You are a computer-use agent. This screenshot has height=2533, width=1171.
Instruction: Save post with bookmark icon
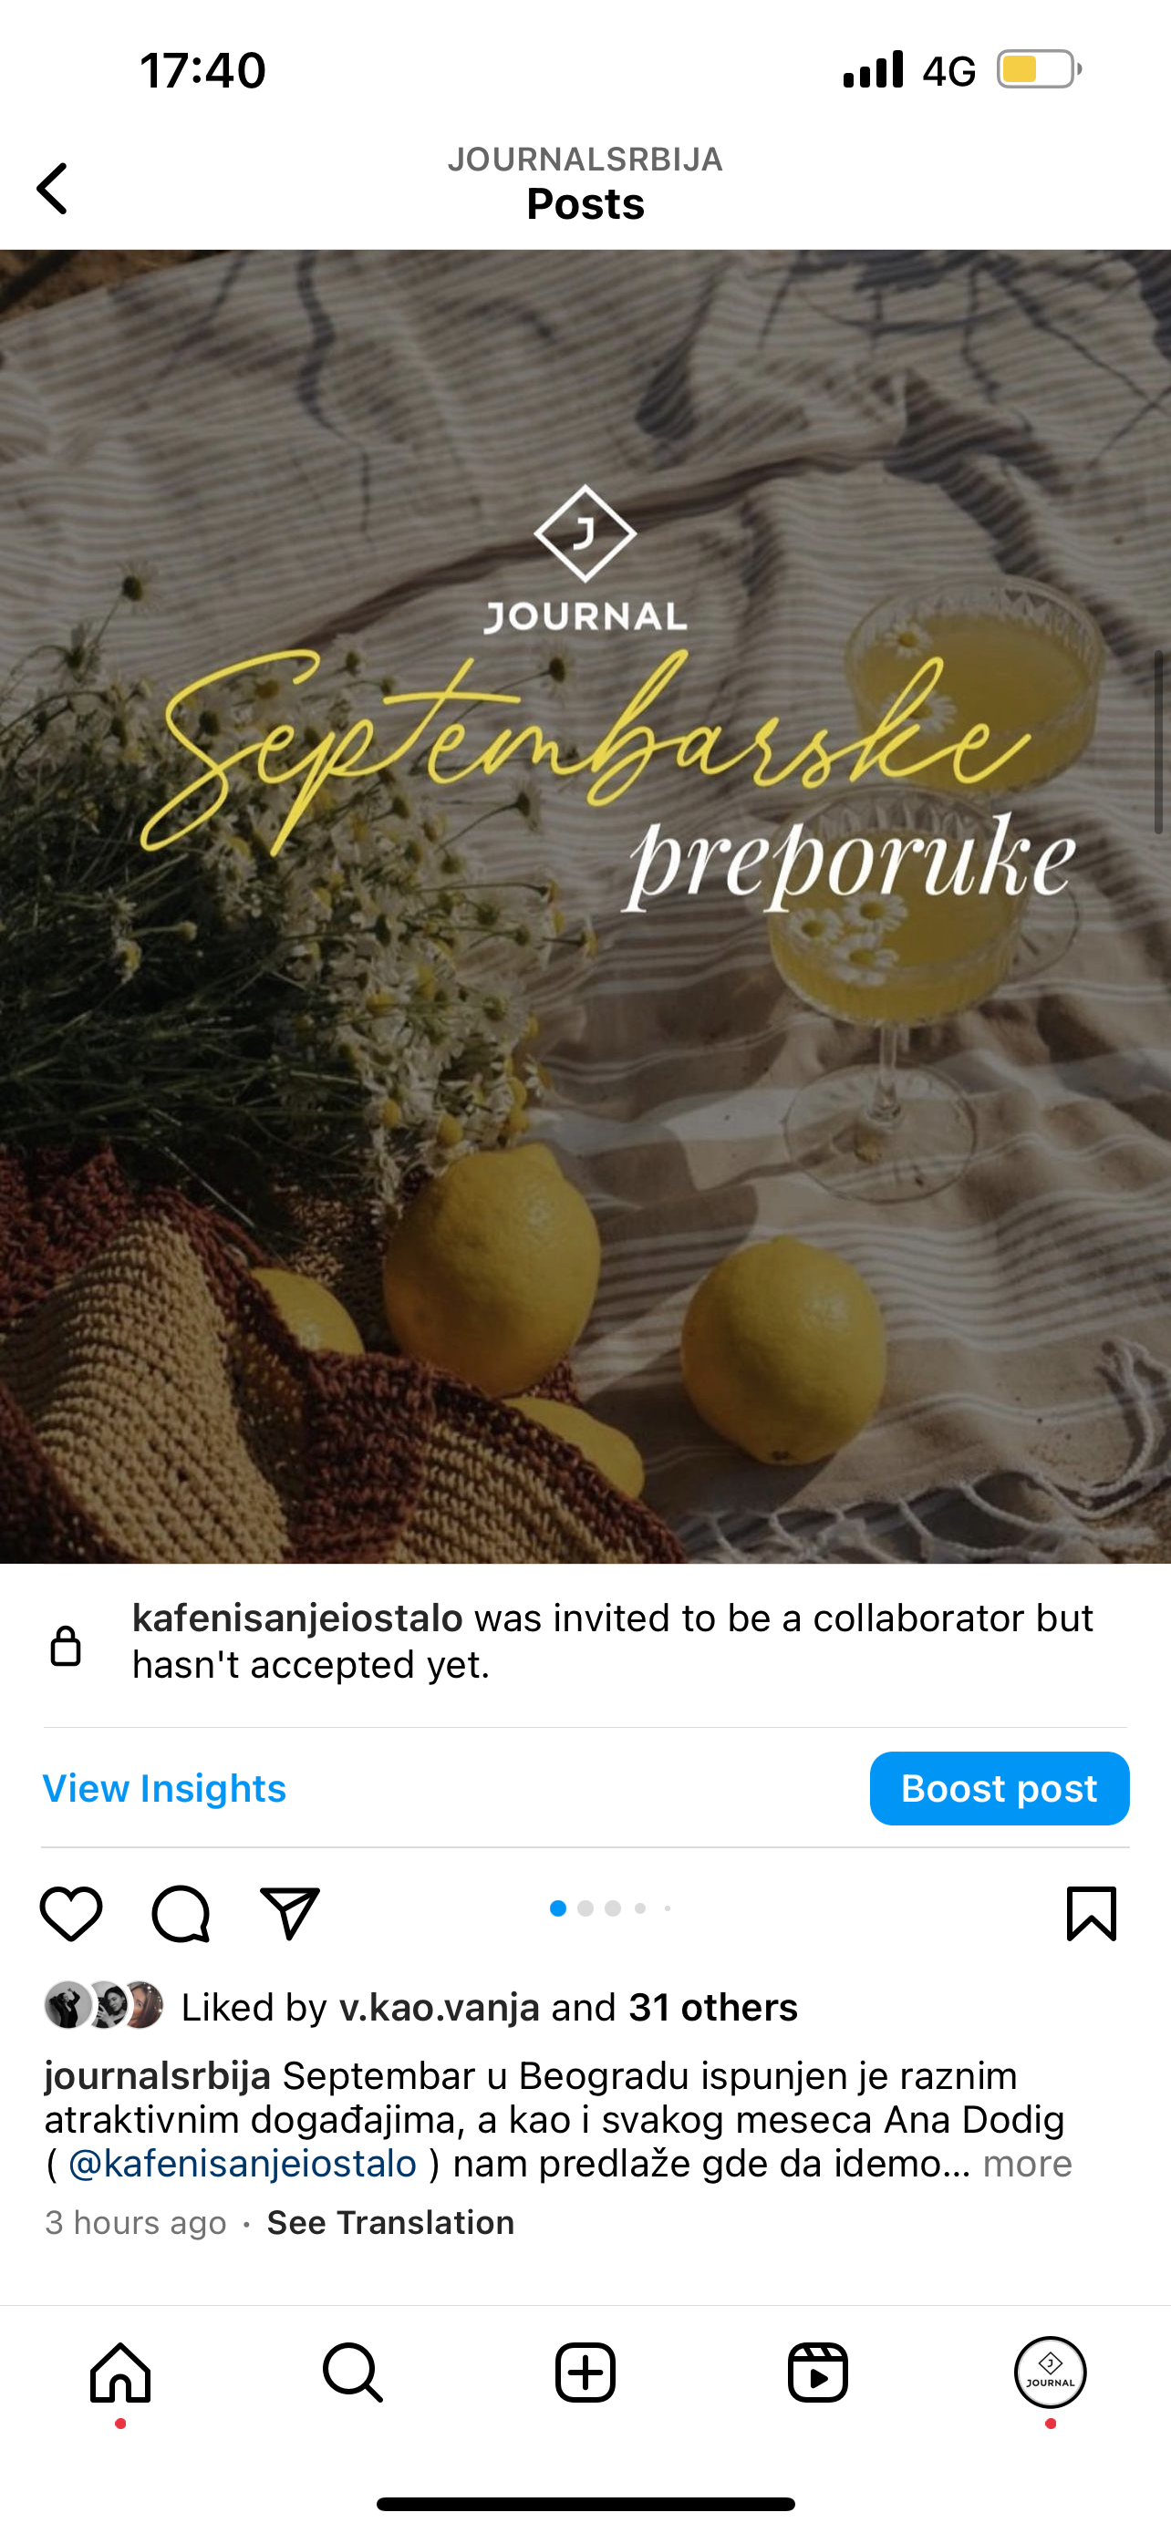[x=1092, y=1914]
